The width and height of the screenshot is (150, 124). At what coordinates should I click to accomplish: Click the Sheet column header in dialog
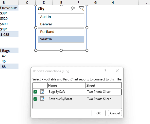coord(104,85)
